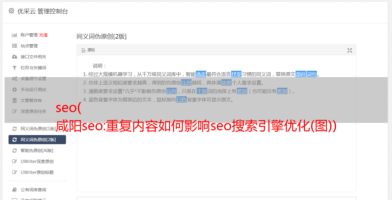The height and width of the screenshot is (200, 392).
Task: Click the bar chart icon for 账户管理
Action: click(14, 35)
